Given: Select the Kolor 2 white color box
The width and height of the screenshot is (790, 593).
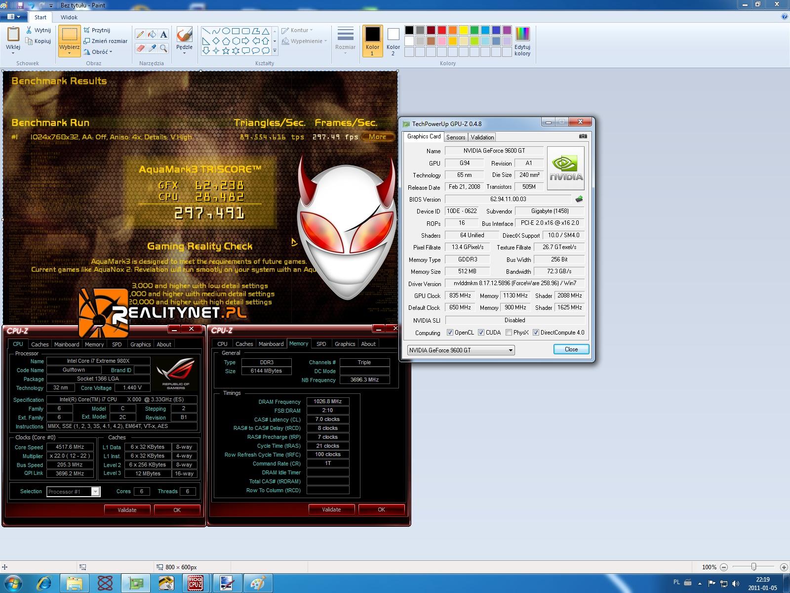Looking at the screenshot, I should pos(393,42).
